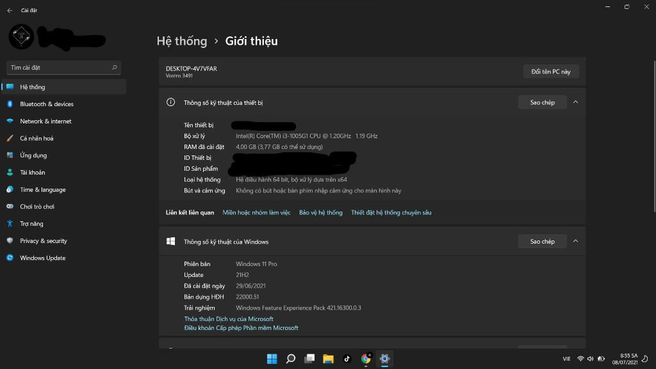Click the "Đổi tên PC này" rename button

pos(551,72)
